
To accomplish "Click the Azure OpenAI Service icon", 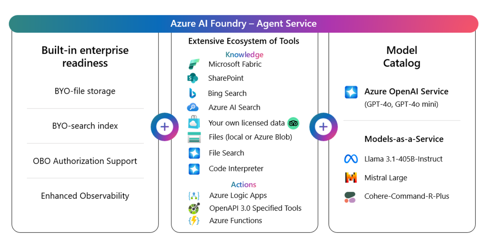I will [351, 92].
